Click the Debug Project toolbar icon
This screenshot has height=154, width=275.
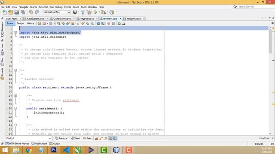pos(104,12)
